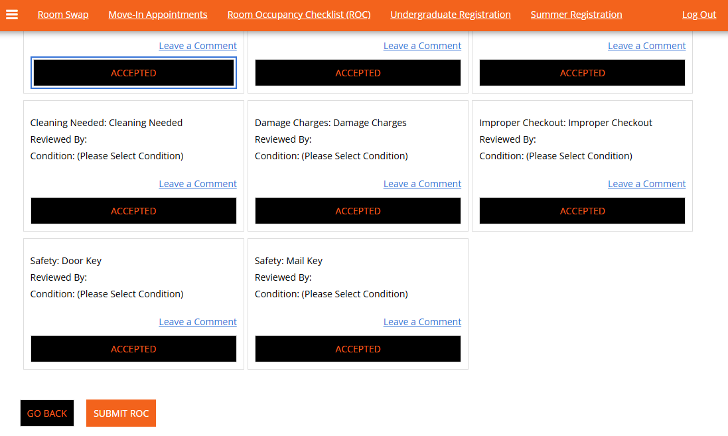Toggle the Accepted button for Improper Checkout
This screenshot has height=436, width=728.
coord(582,211)
